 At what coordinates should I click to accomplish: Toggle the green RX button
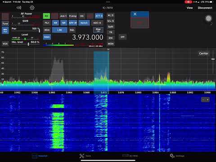(x=46, y=16)
